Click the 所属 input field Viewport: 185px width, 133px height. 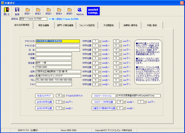click(54, 58)
